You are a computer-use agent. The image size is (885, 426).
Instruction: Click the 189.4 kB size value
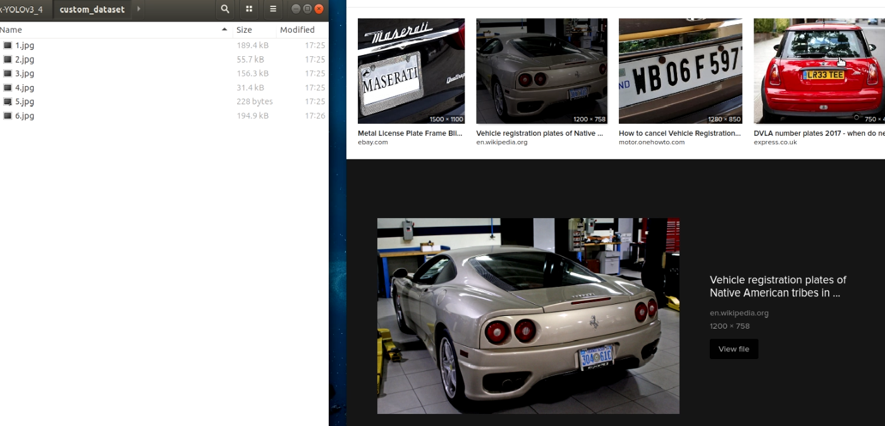coord(253,46)
